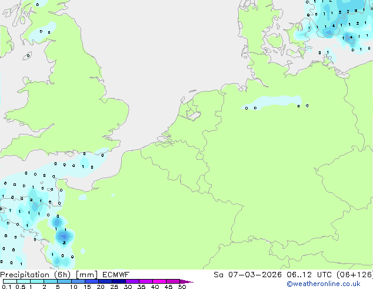Click the 15–20 mm legend color swatch
The width and height of the screenshot is (373, 289).
[x=92, y=281]
